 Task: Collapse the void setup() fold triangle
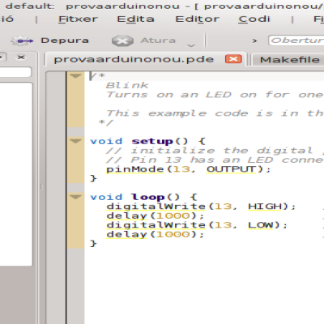coord(75,141)
